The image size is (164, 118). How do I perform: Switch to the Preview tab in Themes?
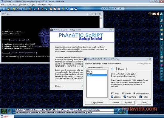121,69
